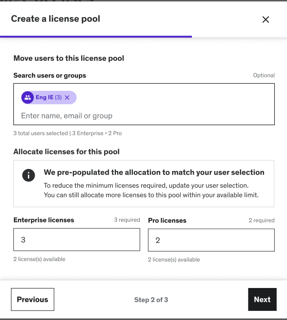Image resolution: width=287 pixels, height=320 pixels.
Task: Click the info icon in the allocation notice
Action: pyautogui.click(x=28, y=175)
